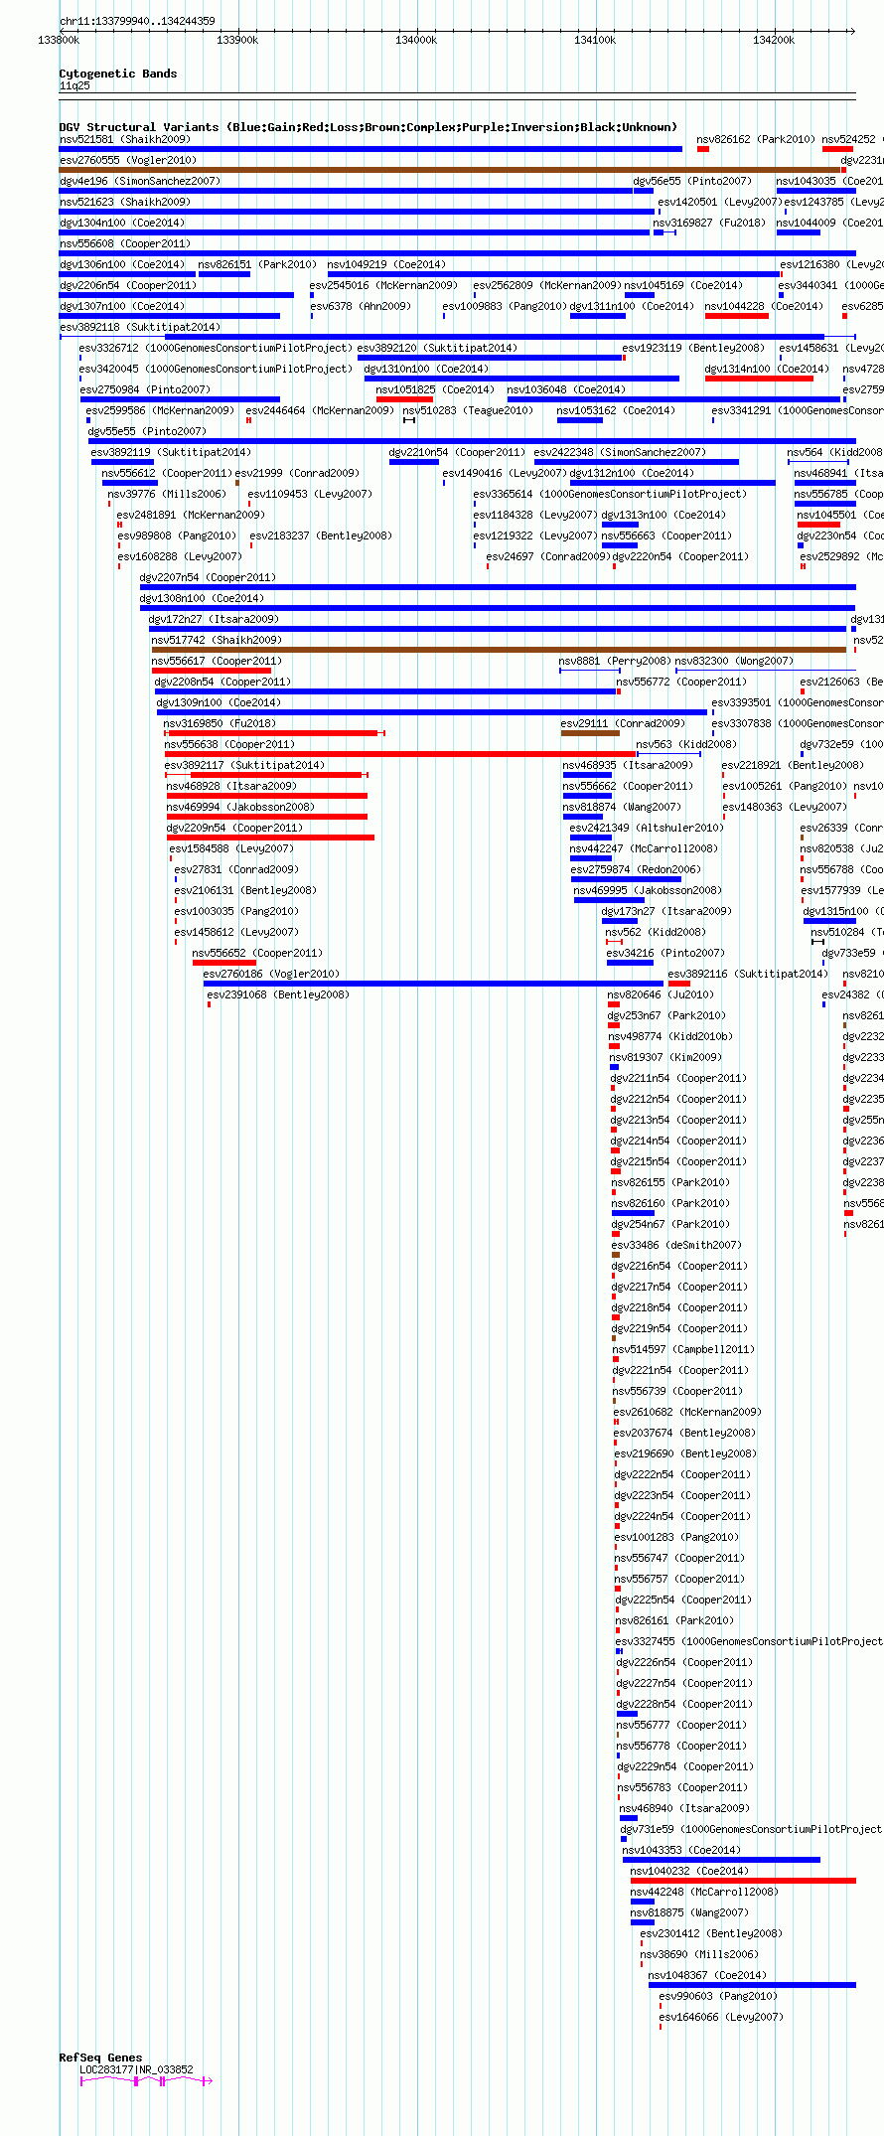
Task: Open the nsv826151 (Park2010) variant
Action: (x=224, y=274)
